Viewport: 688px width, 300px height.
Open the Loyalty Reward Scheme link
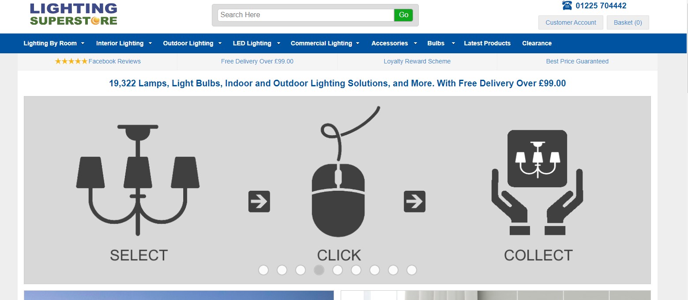417,61
